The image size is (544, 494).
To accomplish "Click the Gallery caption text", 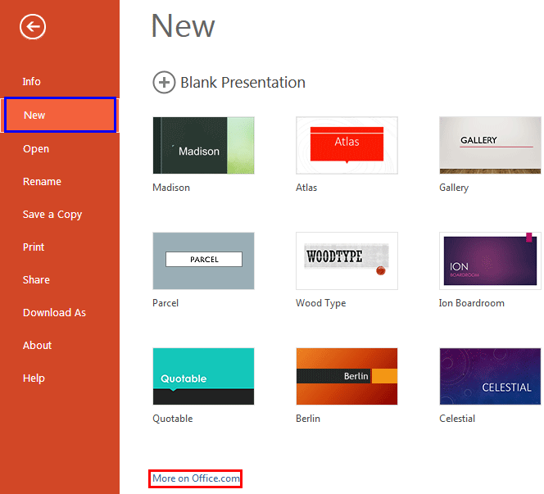I will [454, 188].
